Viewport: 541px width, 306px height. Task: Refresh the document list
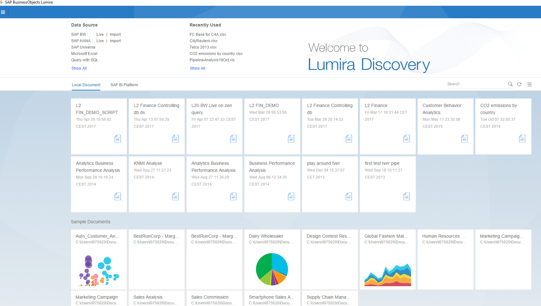[519, 84]
